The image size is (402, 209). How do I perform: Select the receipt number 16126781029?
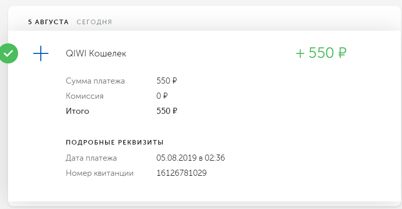(x=182, y=173)
